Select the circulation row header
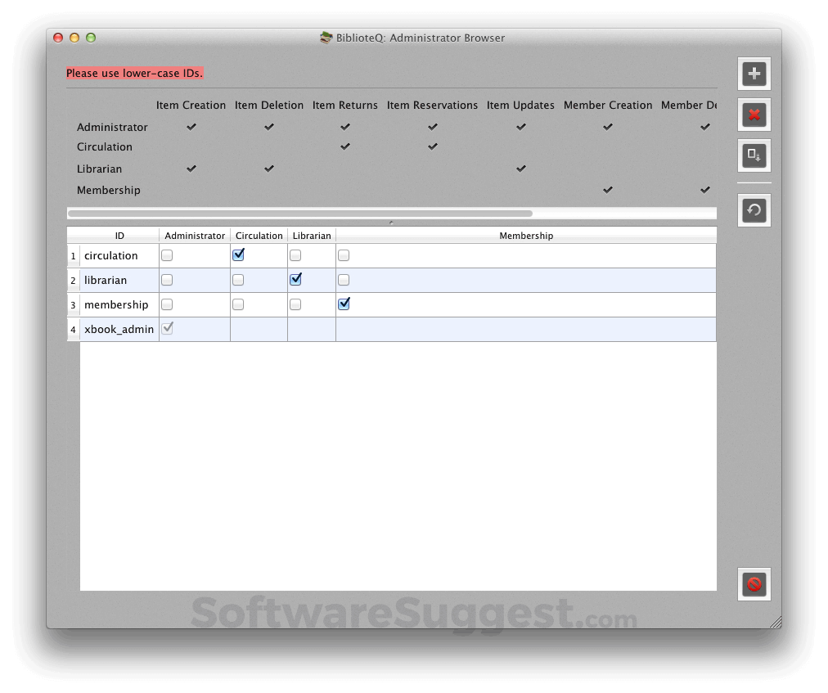The height and width of the screenshot is (693, 828). click(x=73, y=254)
